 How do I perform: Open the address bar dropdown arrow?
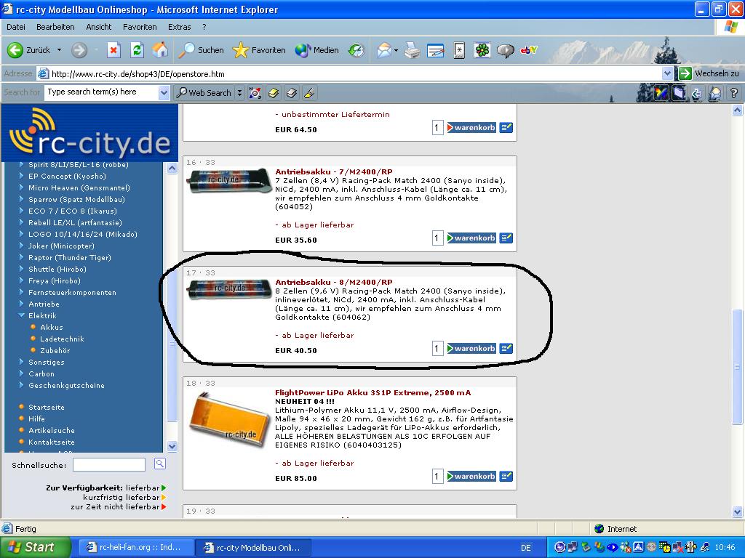click(x=667, y=73)
